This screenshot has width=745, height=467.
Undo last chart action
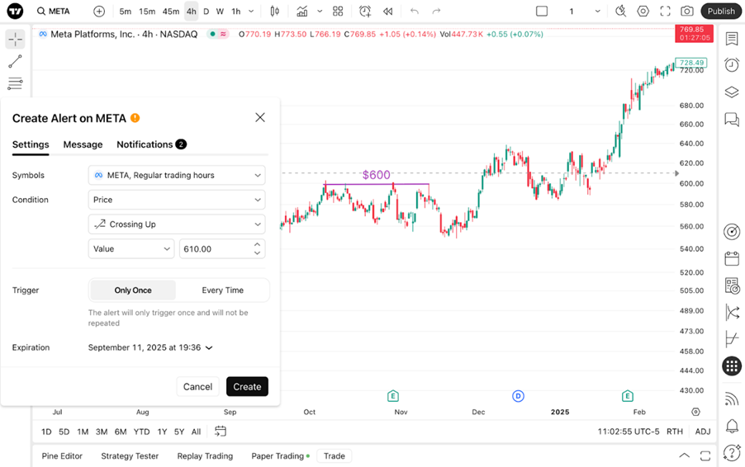point(415,11)
